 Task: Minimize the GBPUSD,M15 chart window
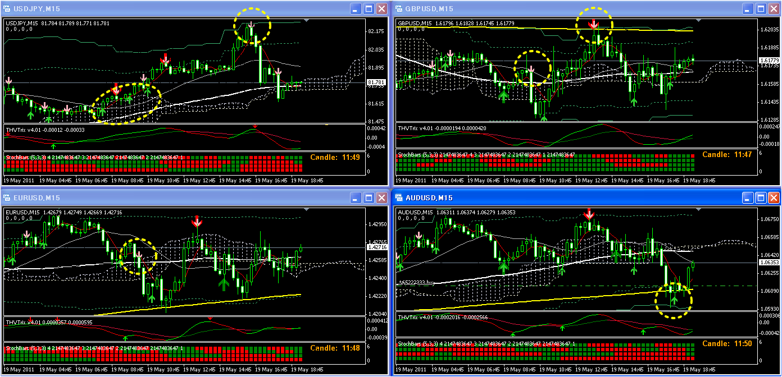748,8
